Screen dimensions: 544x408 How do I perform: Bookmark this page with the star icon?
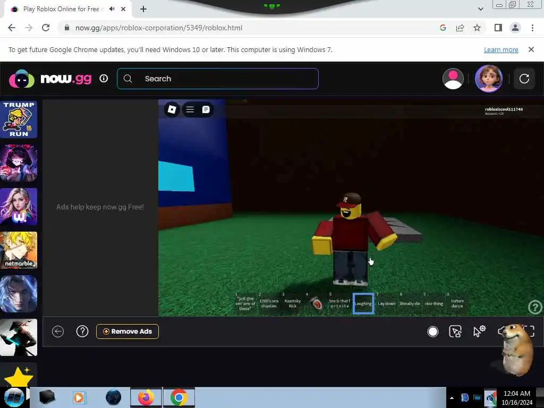(477, 28)
